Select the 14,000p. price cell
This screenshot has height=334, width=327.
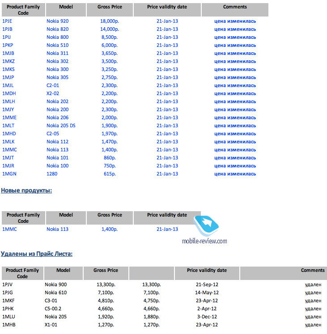tap(110, 29)
